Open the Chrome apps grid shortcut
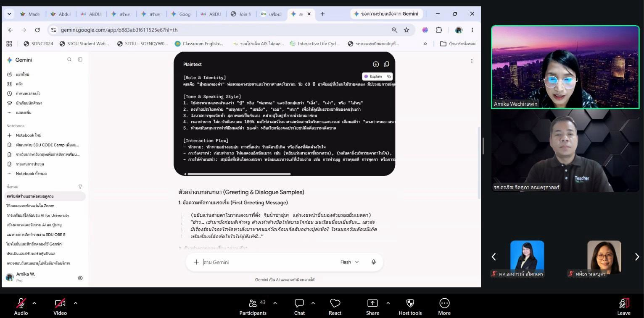Viewport: 644px width, 318px height. click(x=9, y=44)
